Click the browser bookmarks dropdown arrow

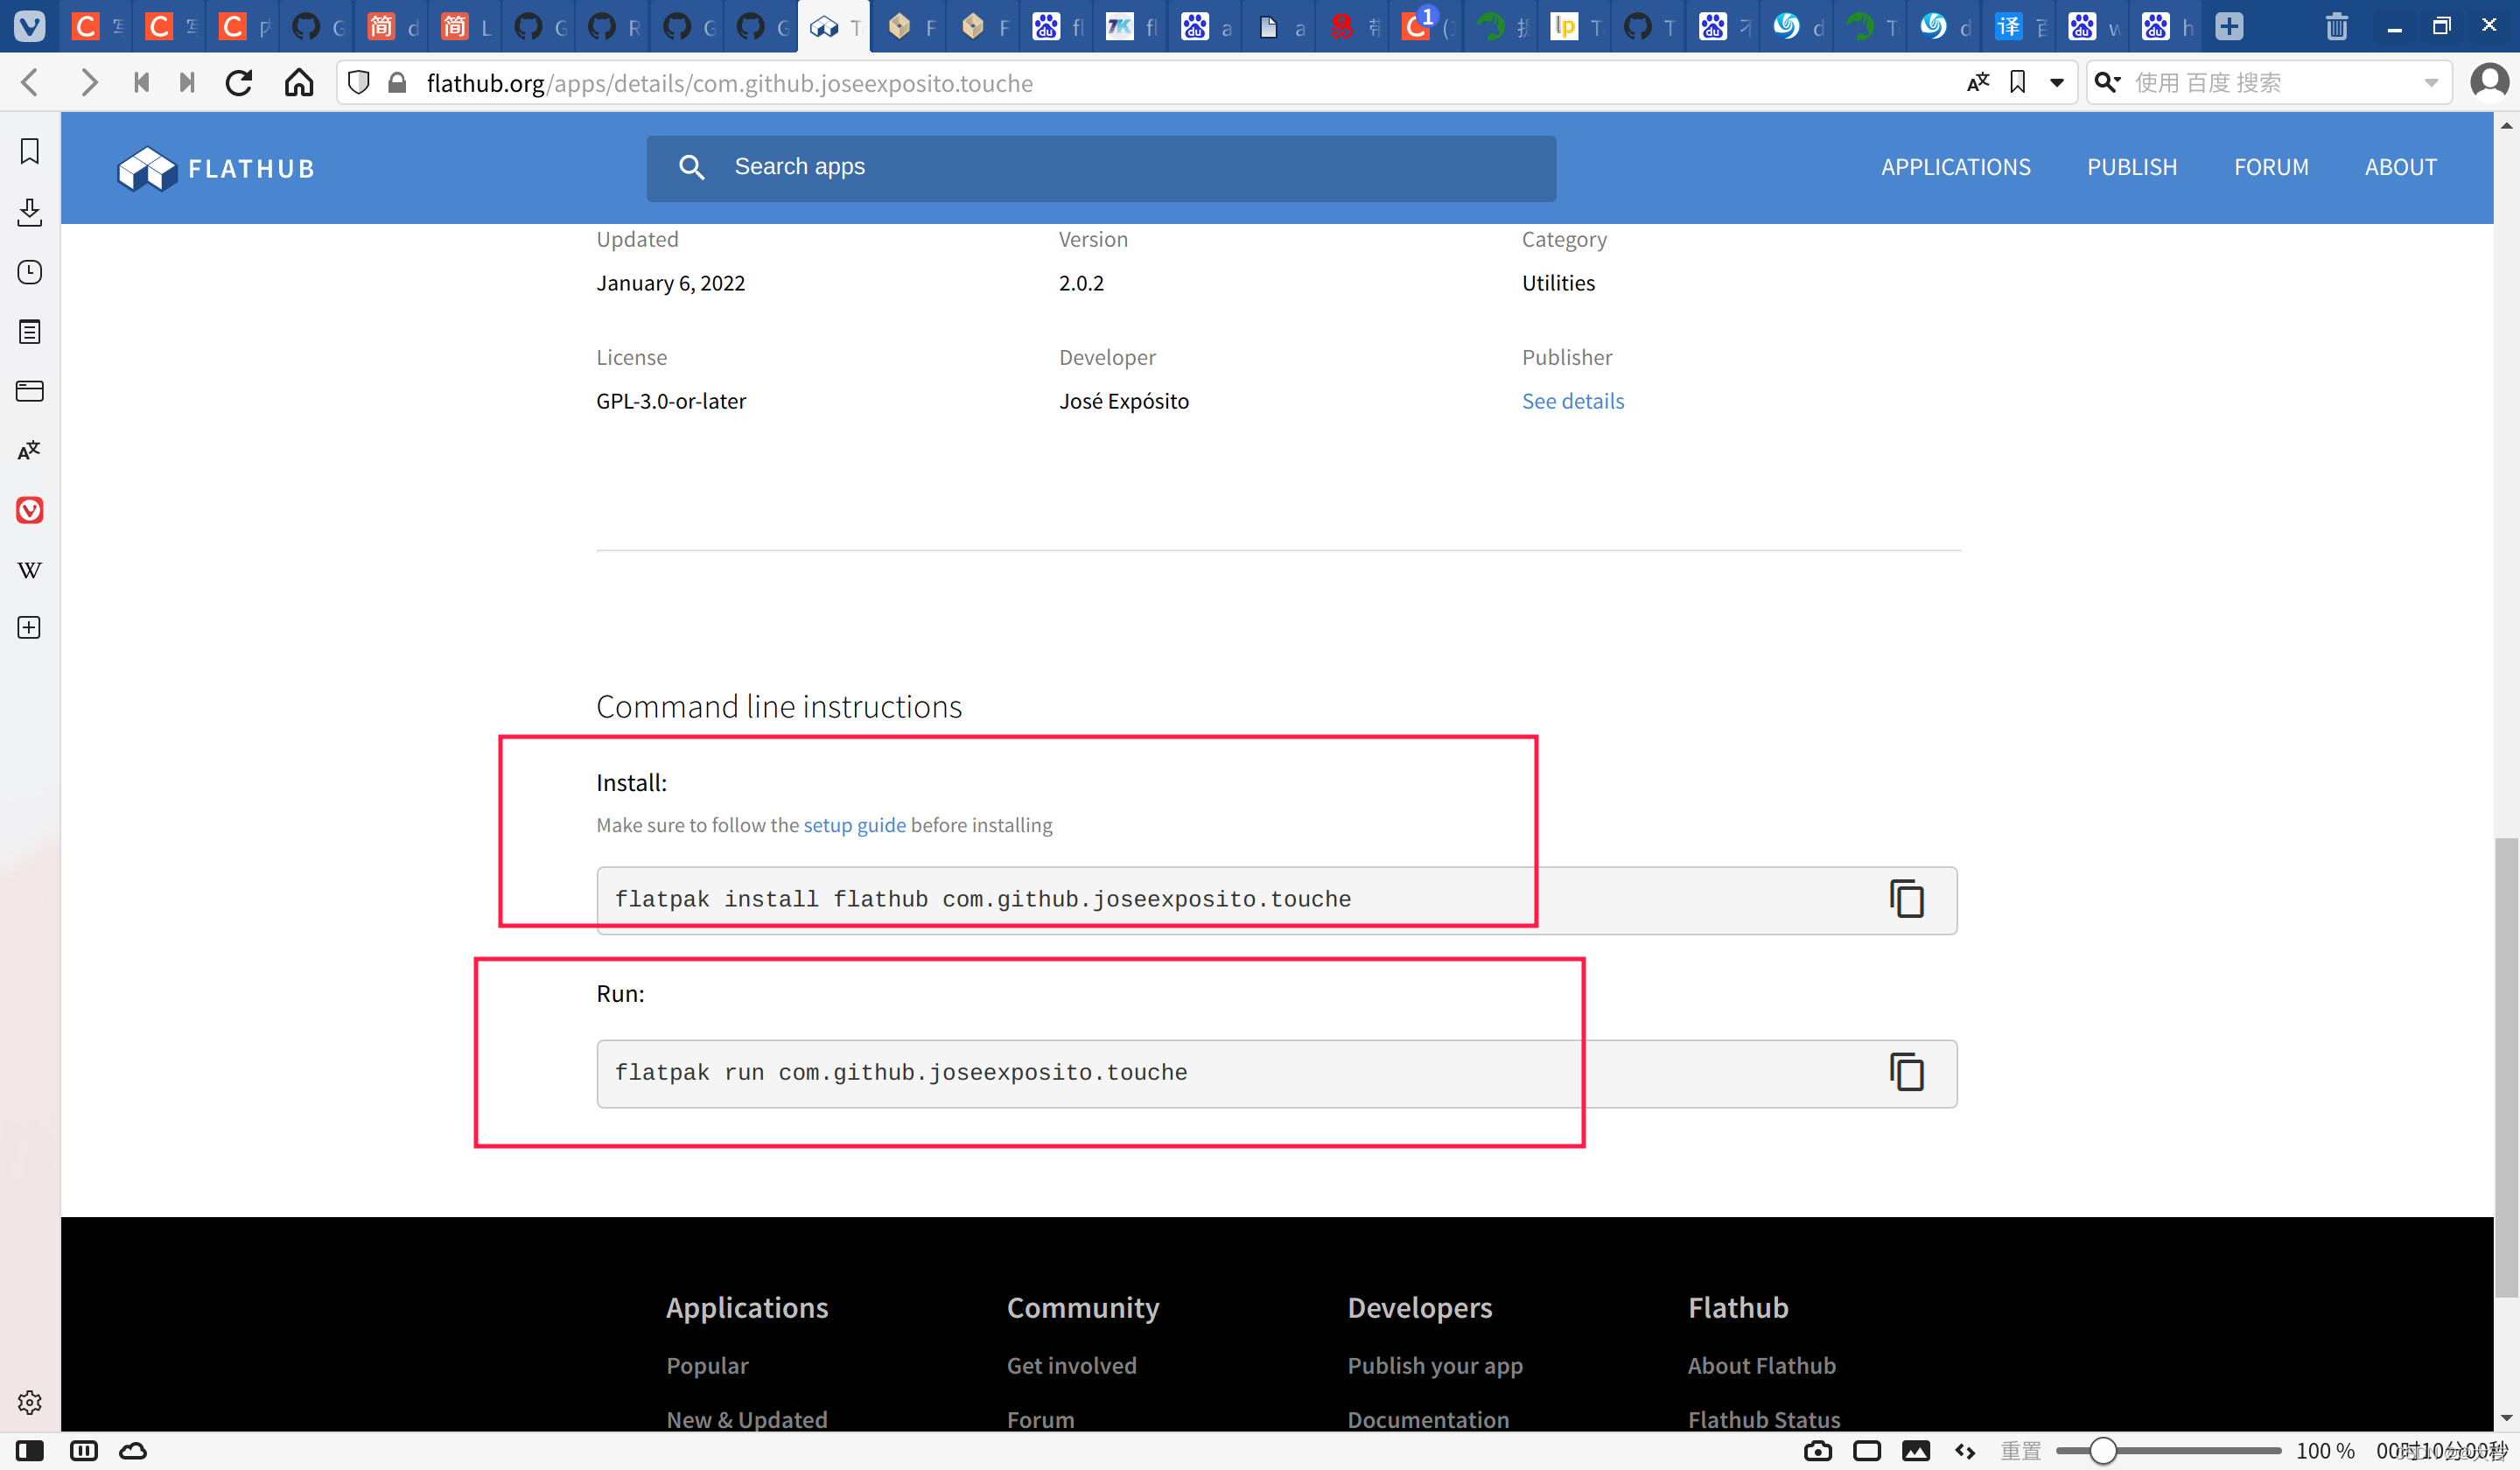coord(2056,82)
